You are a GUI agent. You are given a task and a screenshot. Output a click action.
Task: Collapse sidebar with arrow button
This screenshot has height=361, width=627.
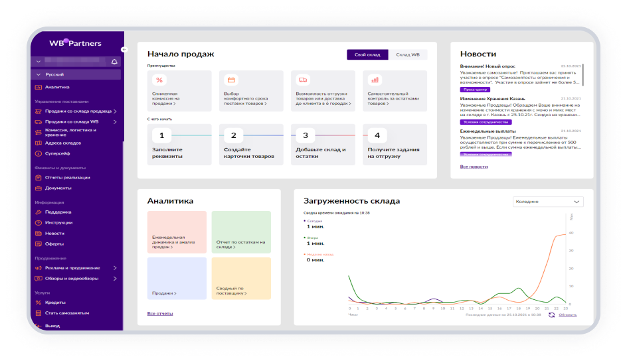point(124,50)
